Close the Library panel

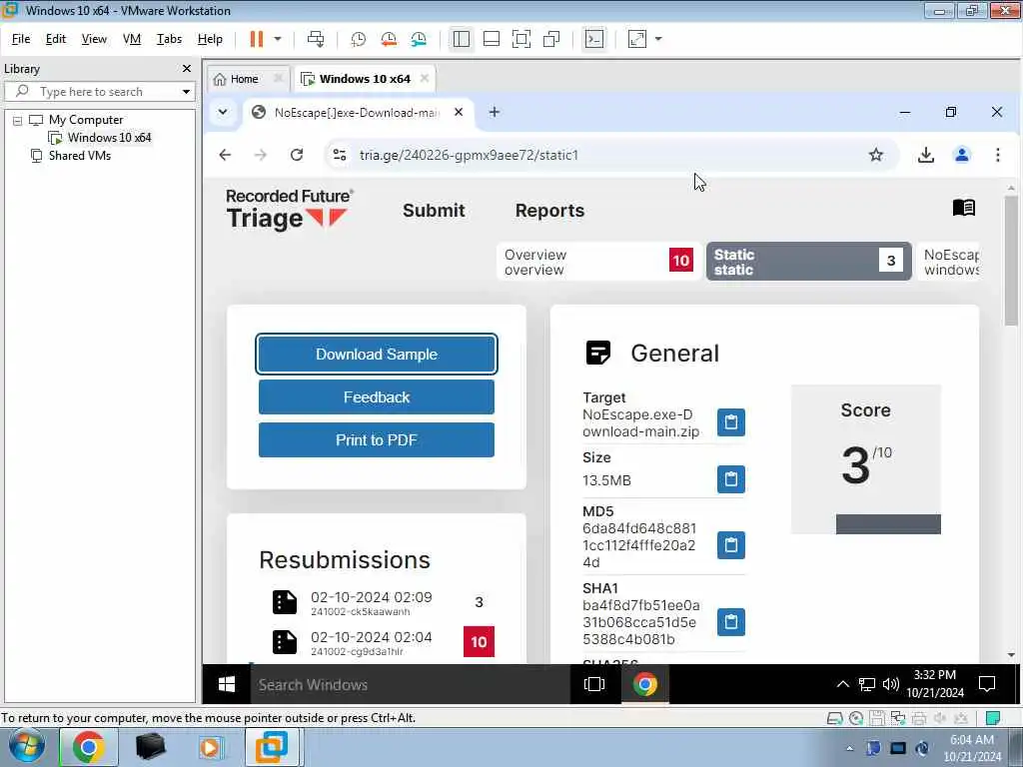(x=187, y=69)
